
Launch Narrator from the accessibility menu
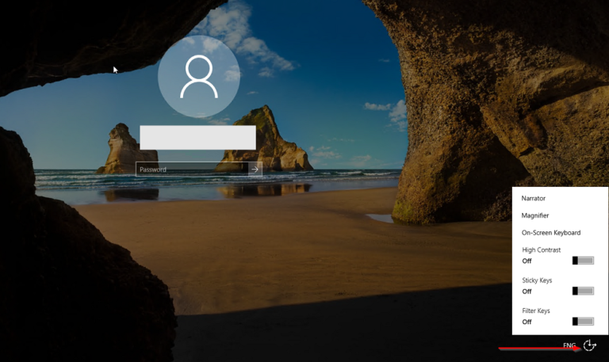pyautogui.click(x=534, y=198)
